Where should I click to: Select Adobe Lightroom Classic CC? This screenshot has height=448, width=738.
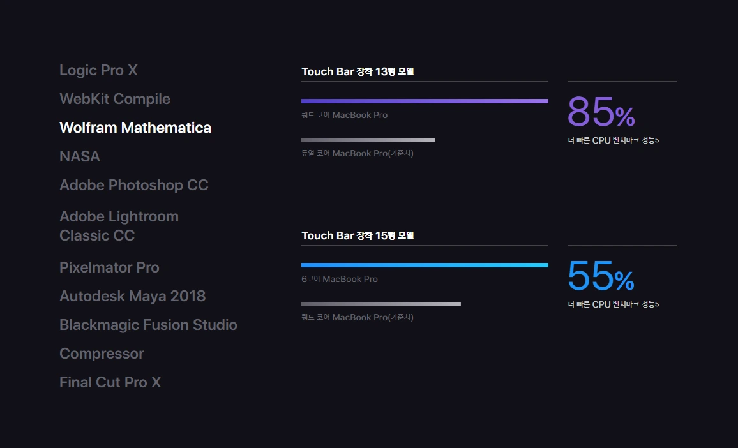pos(119,226)
